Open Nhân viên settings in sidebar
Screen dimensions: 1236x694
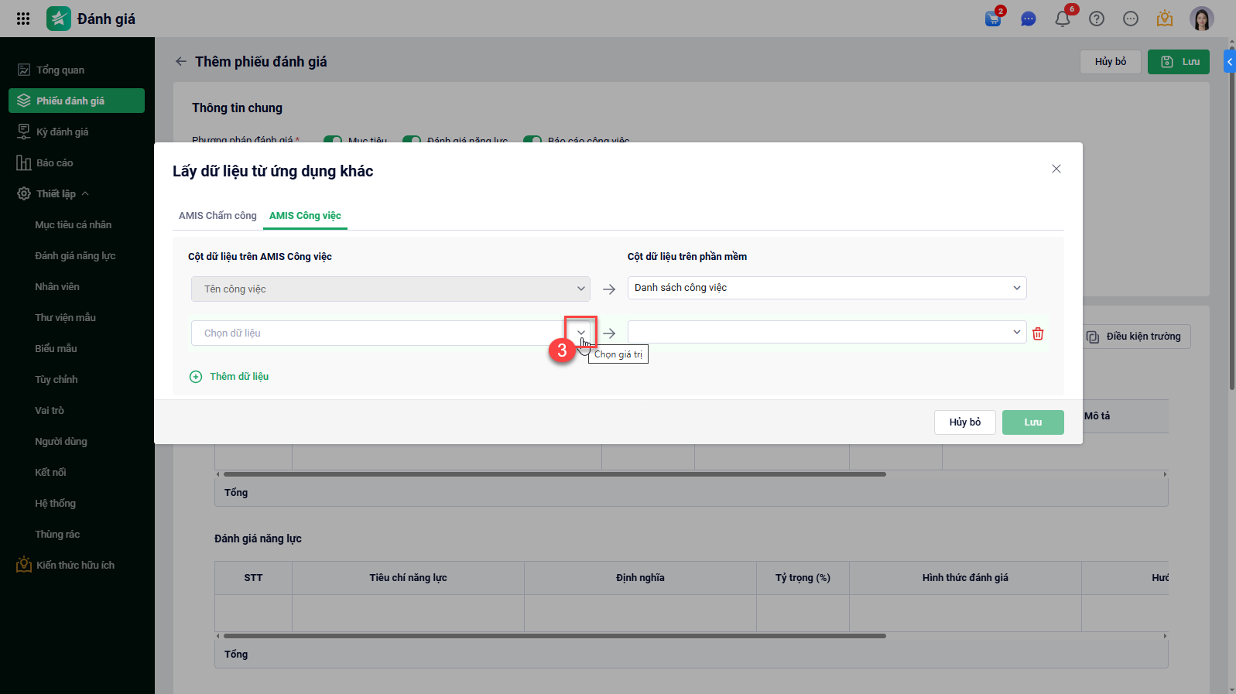tap(57, 286)
